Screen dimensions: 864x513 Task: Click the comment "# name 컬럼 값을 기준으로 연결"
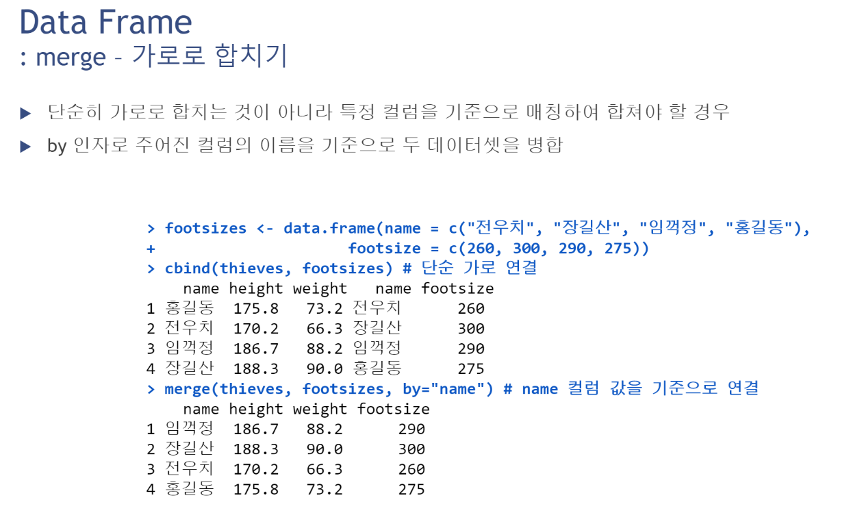point(631,389)
